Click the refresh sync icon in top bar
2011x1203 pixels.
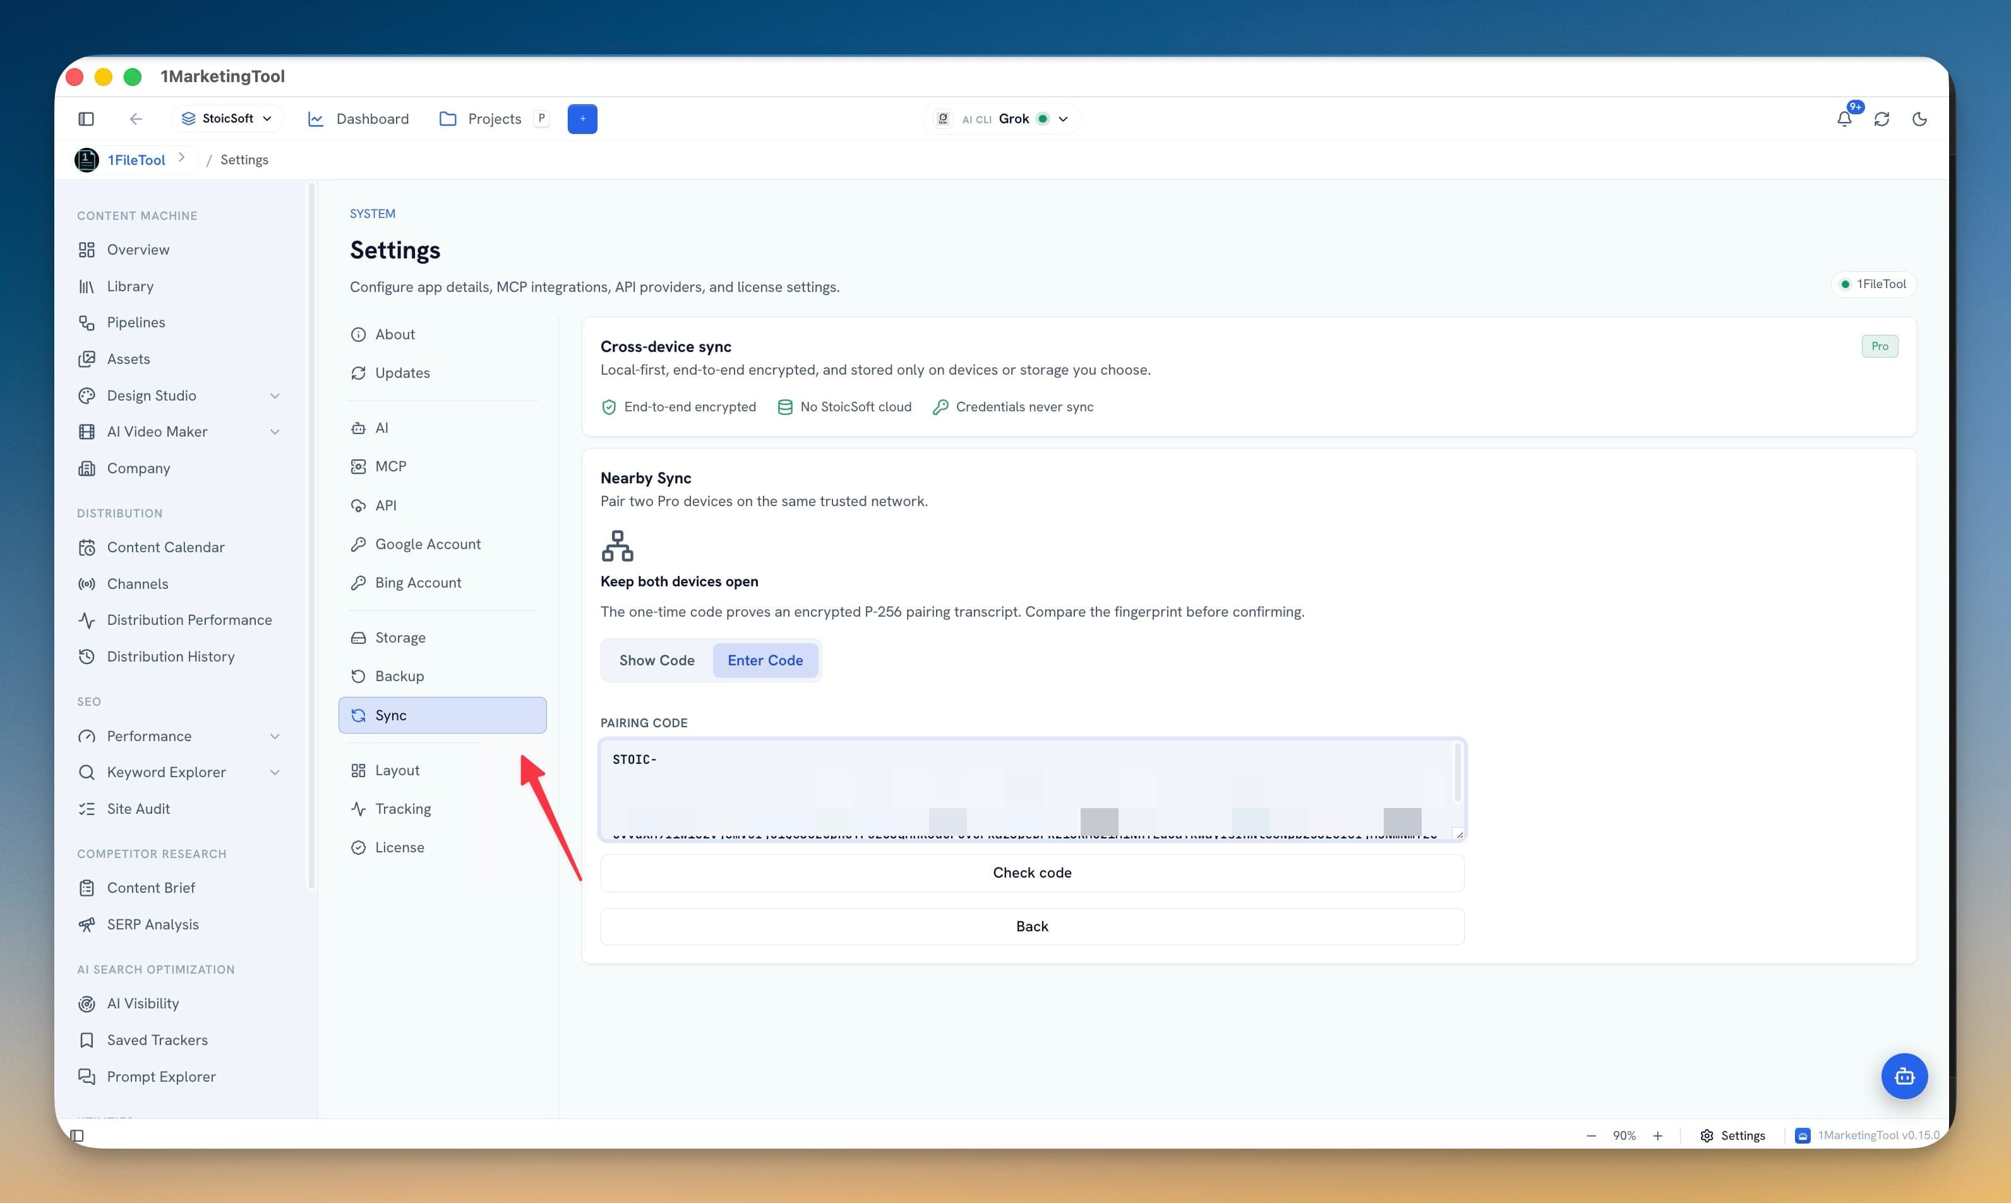(x=1882, y=118)
